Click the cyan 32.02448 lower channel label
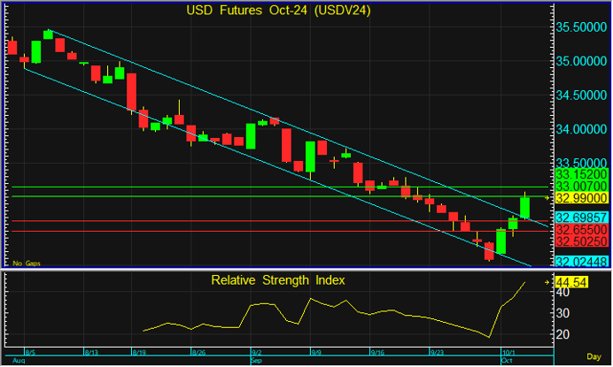 pos(581,261)
